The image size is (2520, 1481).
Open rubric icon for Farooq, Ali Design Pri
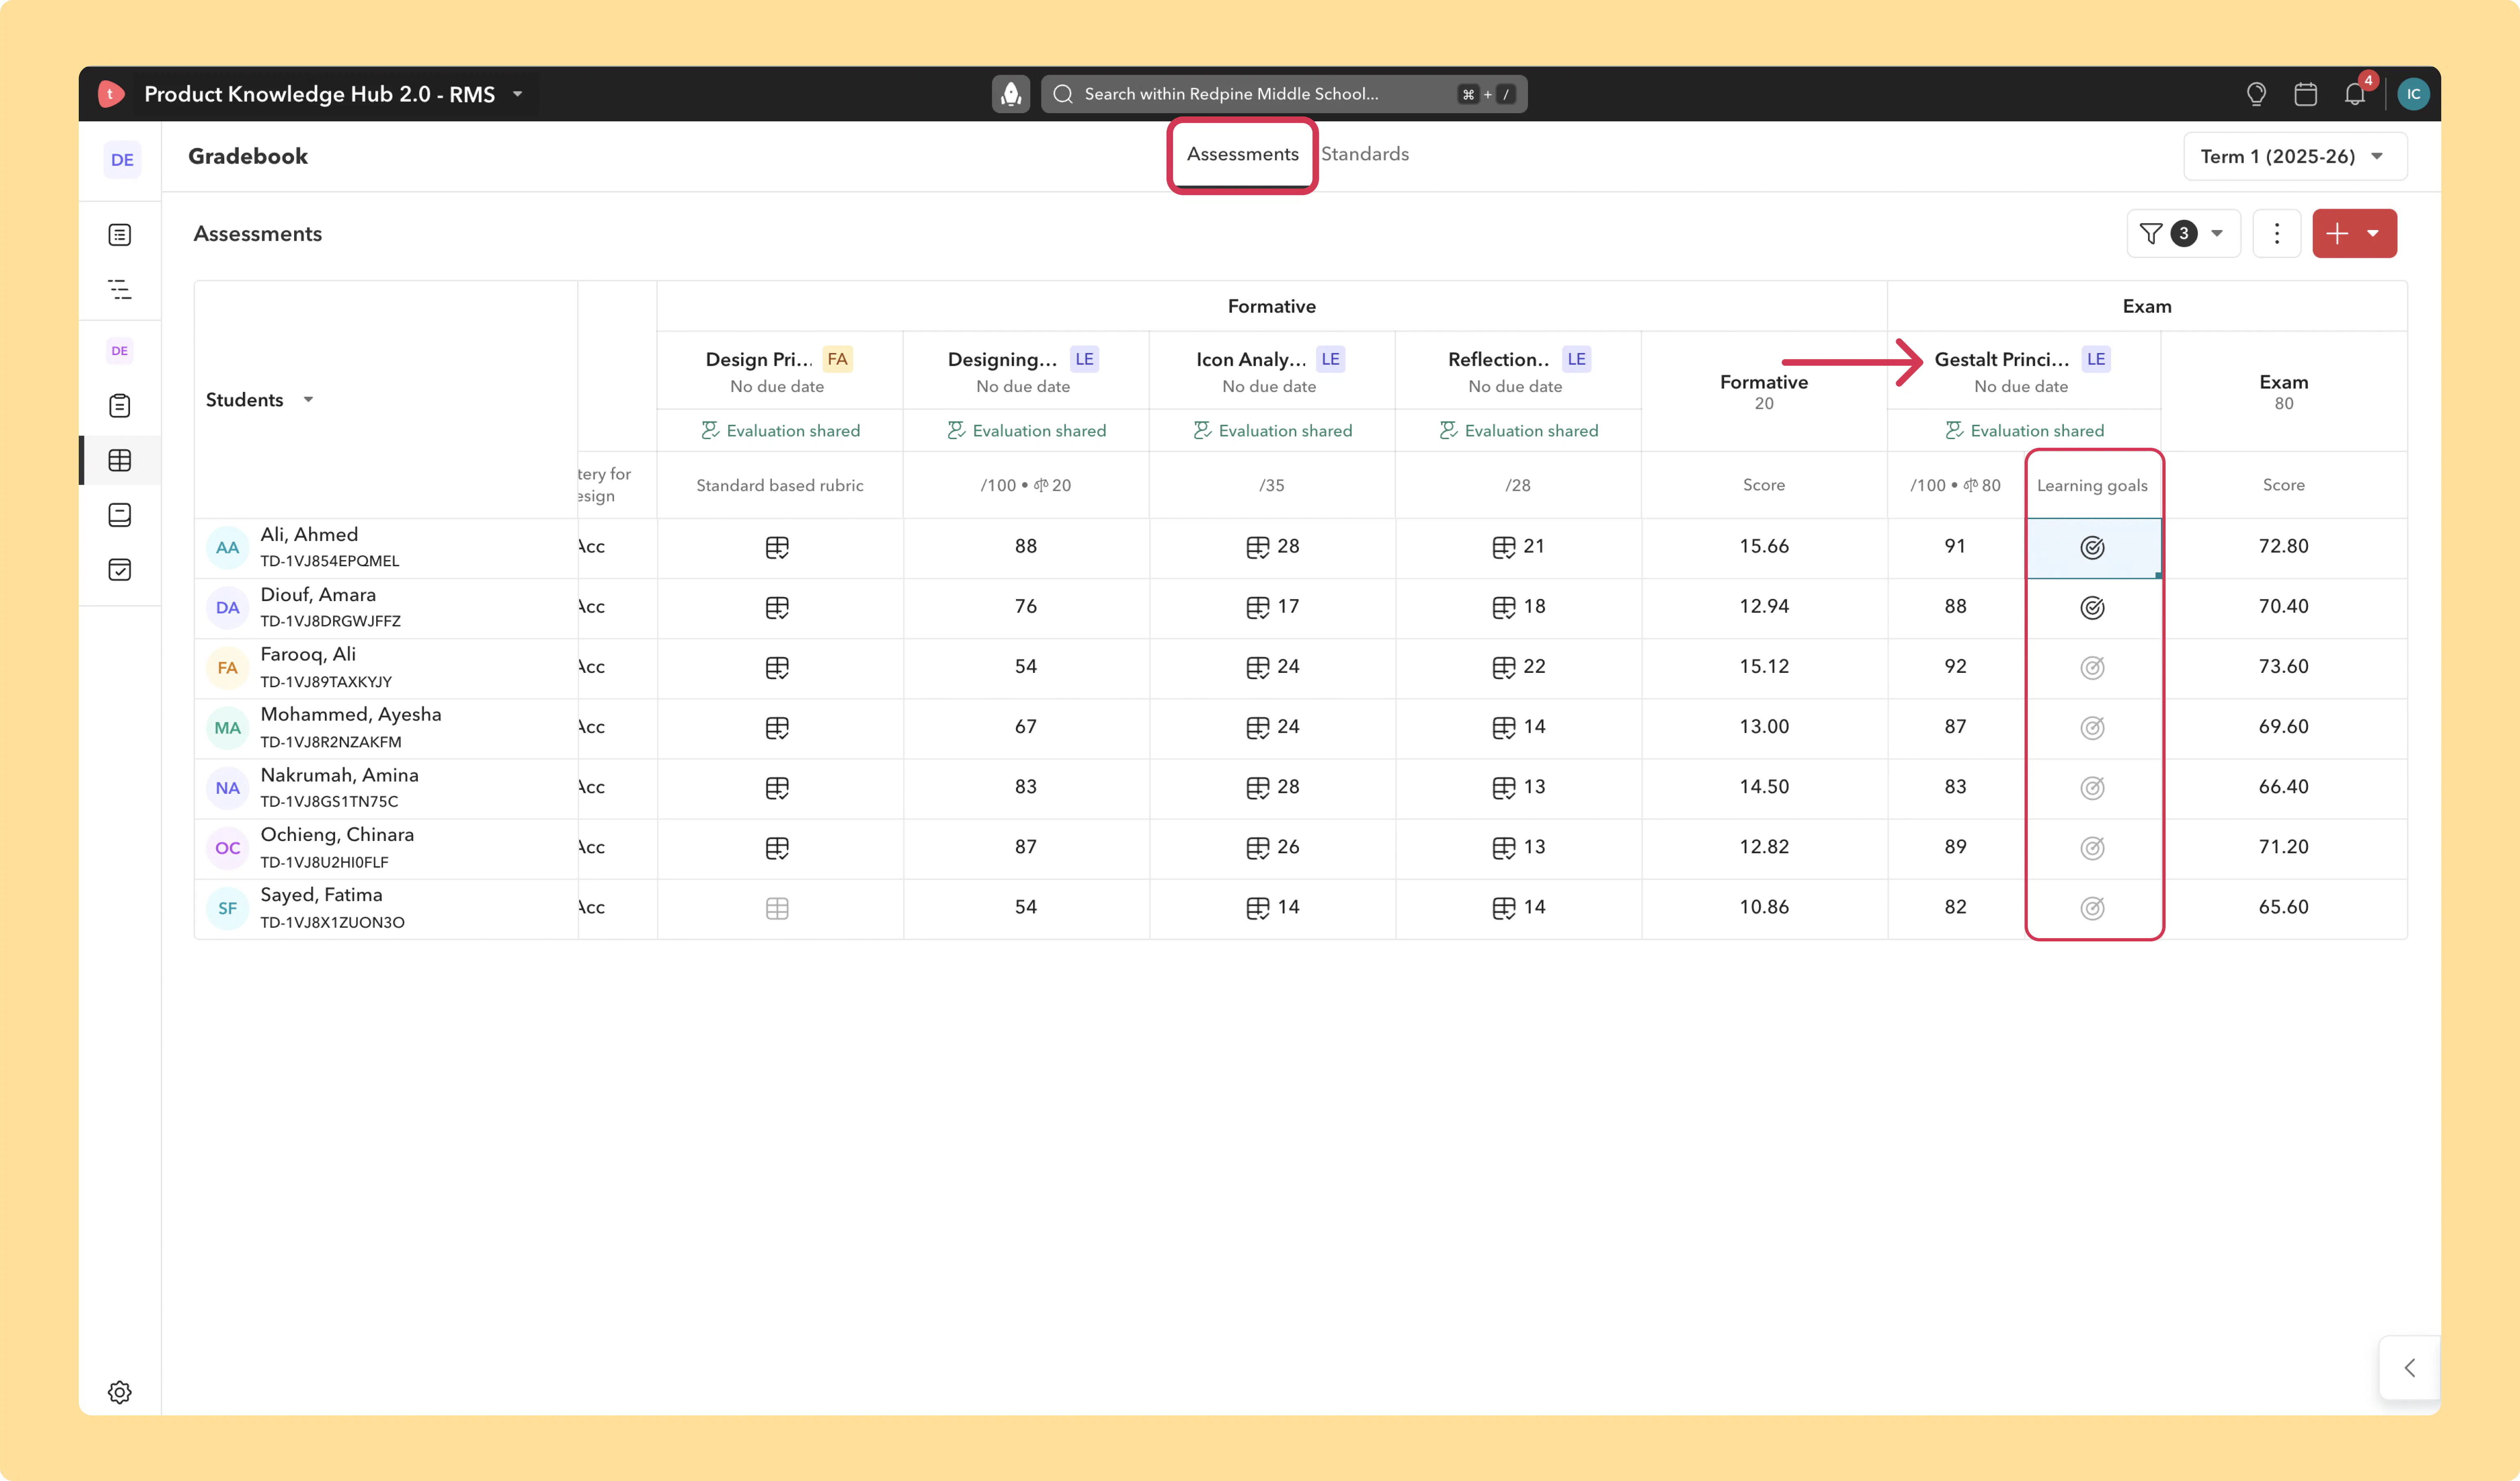(777, 668)
